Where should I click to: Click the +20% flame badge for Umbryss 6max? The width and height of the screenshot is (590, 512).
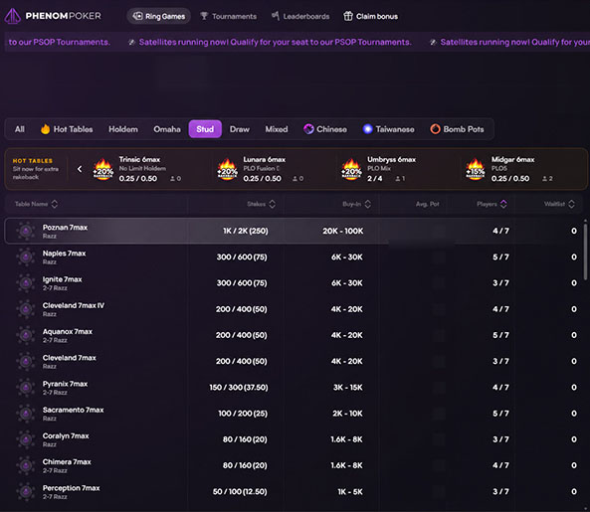(351, 169)
